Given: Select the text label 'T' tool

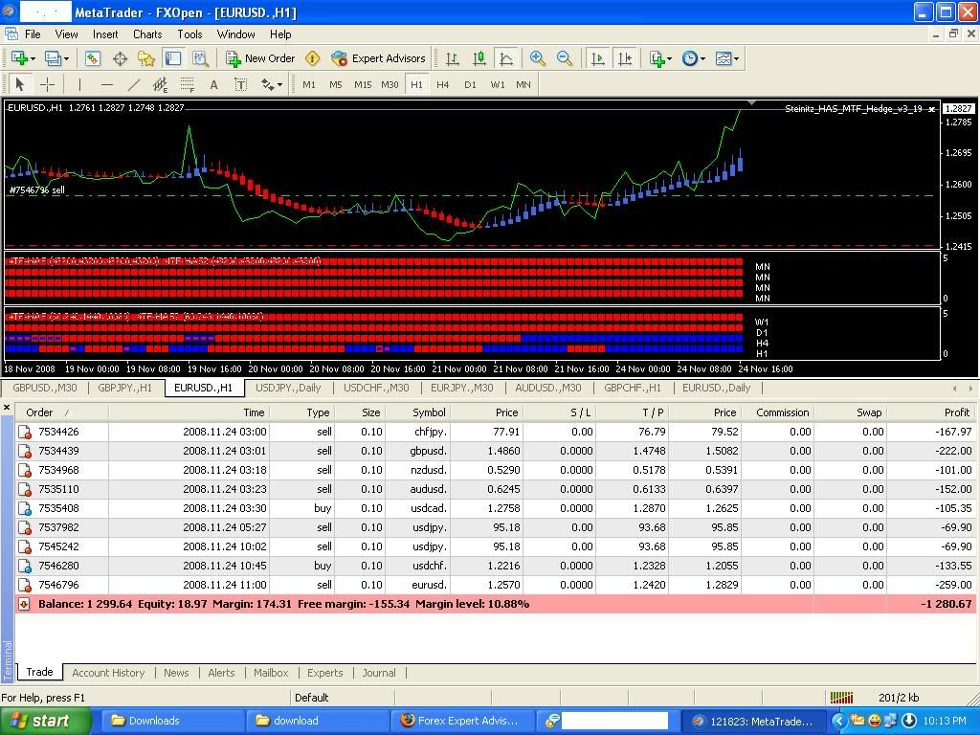Looking at the screenshot, I should [240, 84].
